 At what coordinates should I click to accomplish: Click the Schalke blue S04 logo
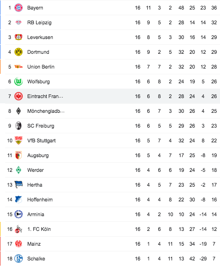[x=19, y=259]
